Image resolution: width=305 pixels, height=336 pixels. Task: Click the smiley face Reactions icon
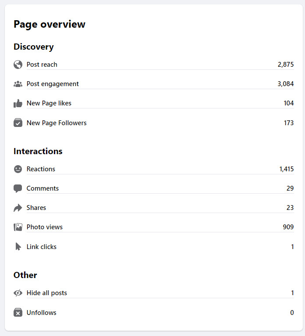pos(18,169)
